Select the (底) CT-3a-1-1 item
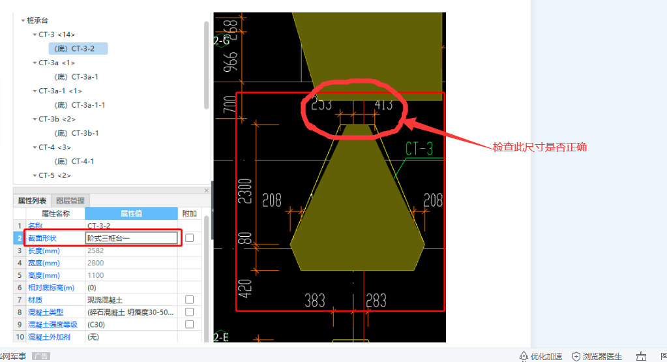667x362 pixels. (80, 104)
